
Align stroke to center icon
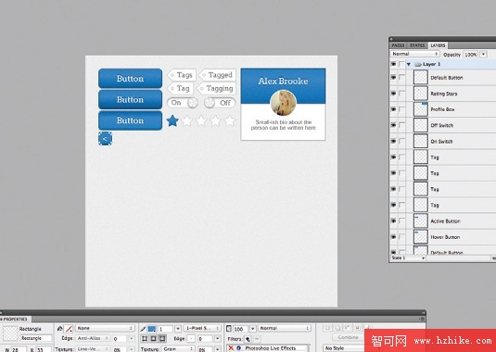[x=153, y=339]
